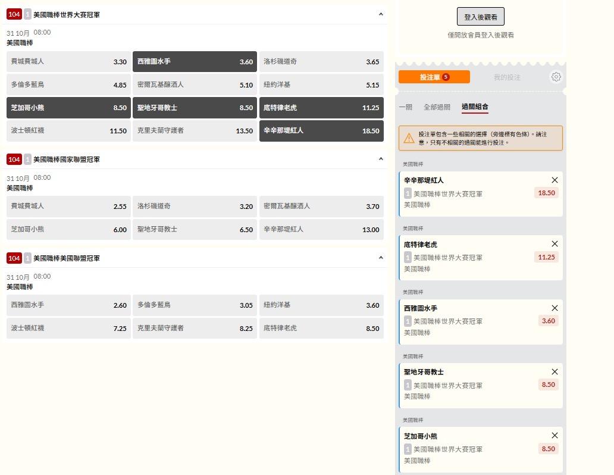
Task: Deselect 聖地牙哥教士 8.50 in World Series
Action: click(x=195, y=108)
